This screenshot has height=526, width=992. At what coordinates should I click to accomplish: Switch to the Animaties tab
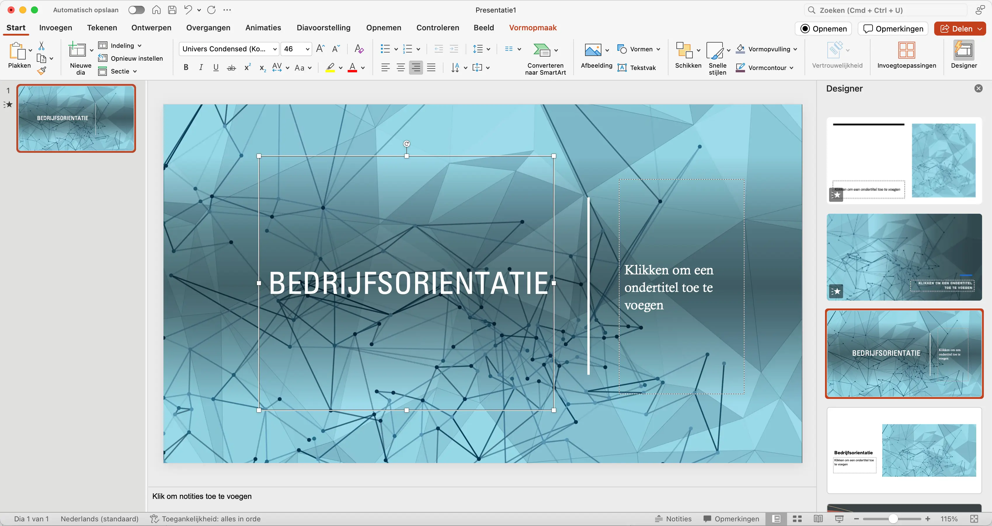point(263,28)
